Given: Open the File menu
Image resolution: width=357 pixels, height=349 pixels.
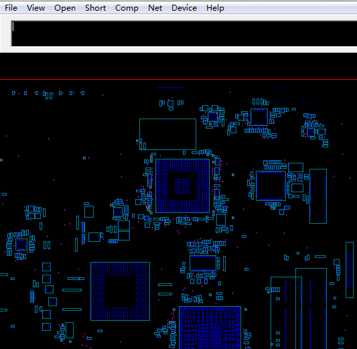Looking at the screenshot, I should tap(11, 8).
